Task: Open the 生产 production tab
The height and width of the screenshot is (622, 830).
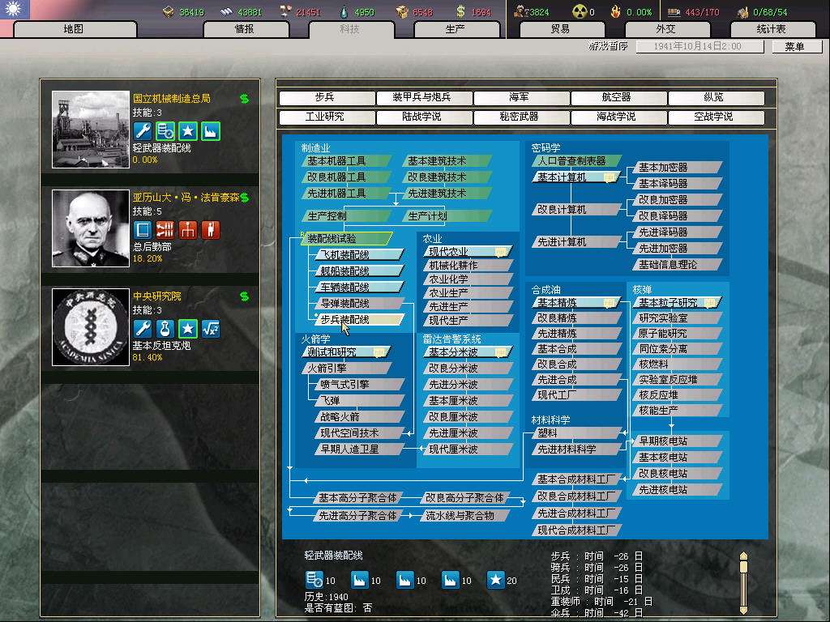Action: click(x=456, y=29)
